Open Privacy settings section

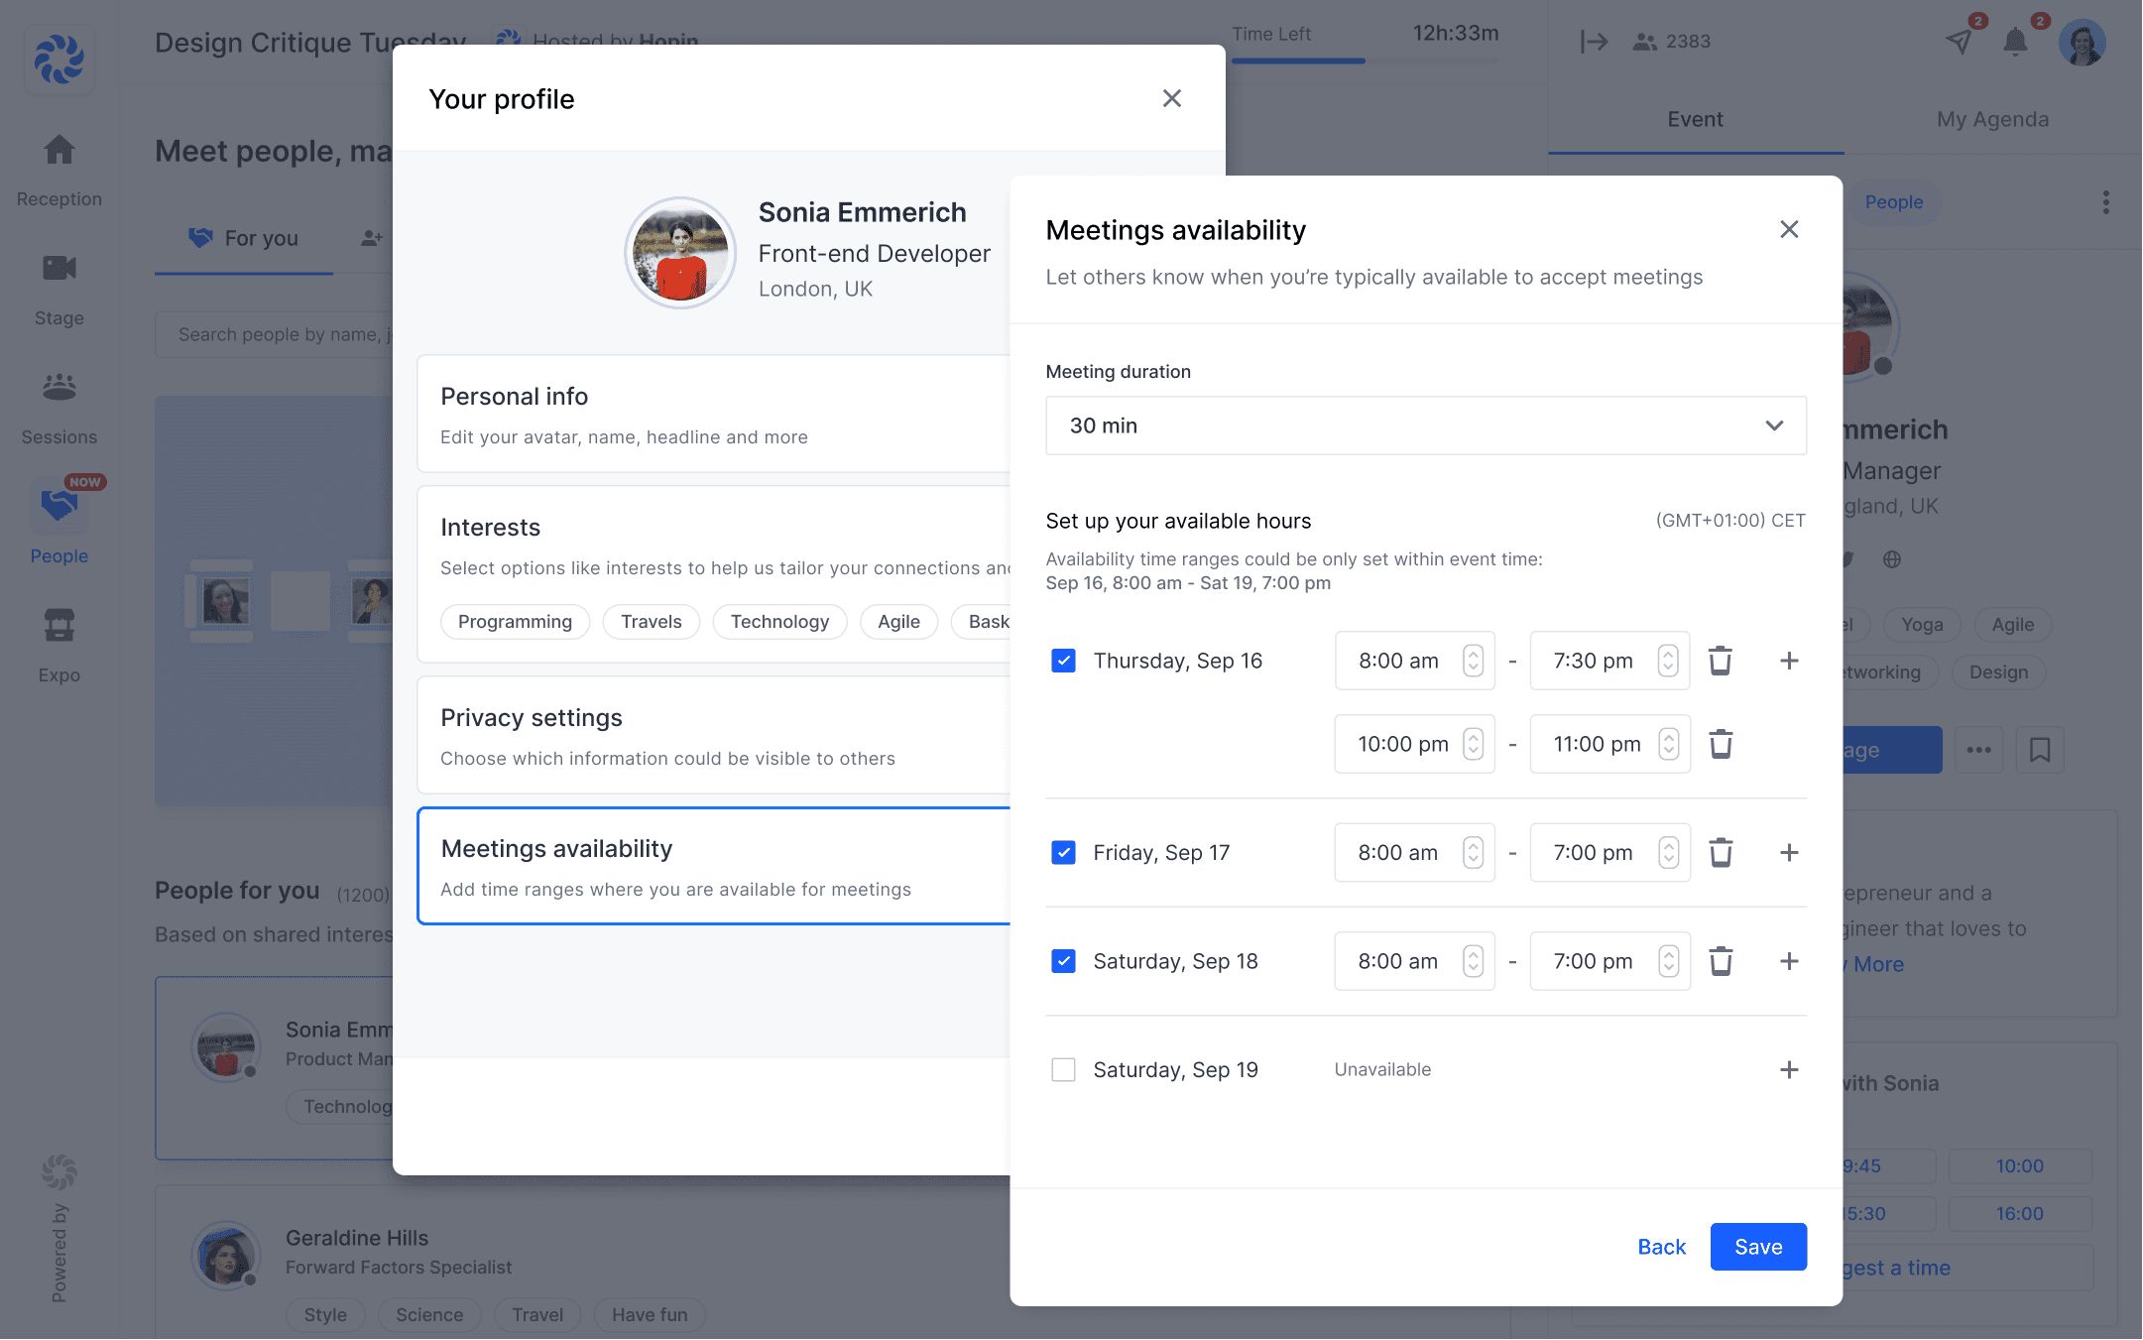714,736
